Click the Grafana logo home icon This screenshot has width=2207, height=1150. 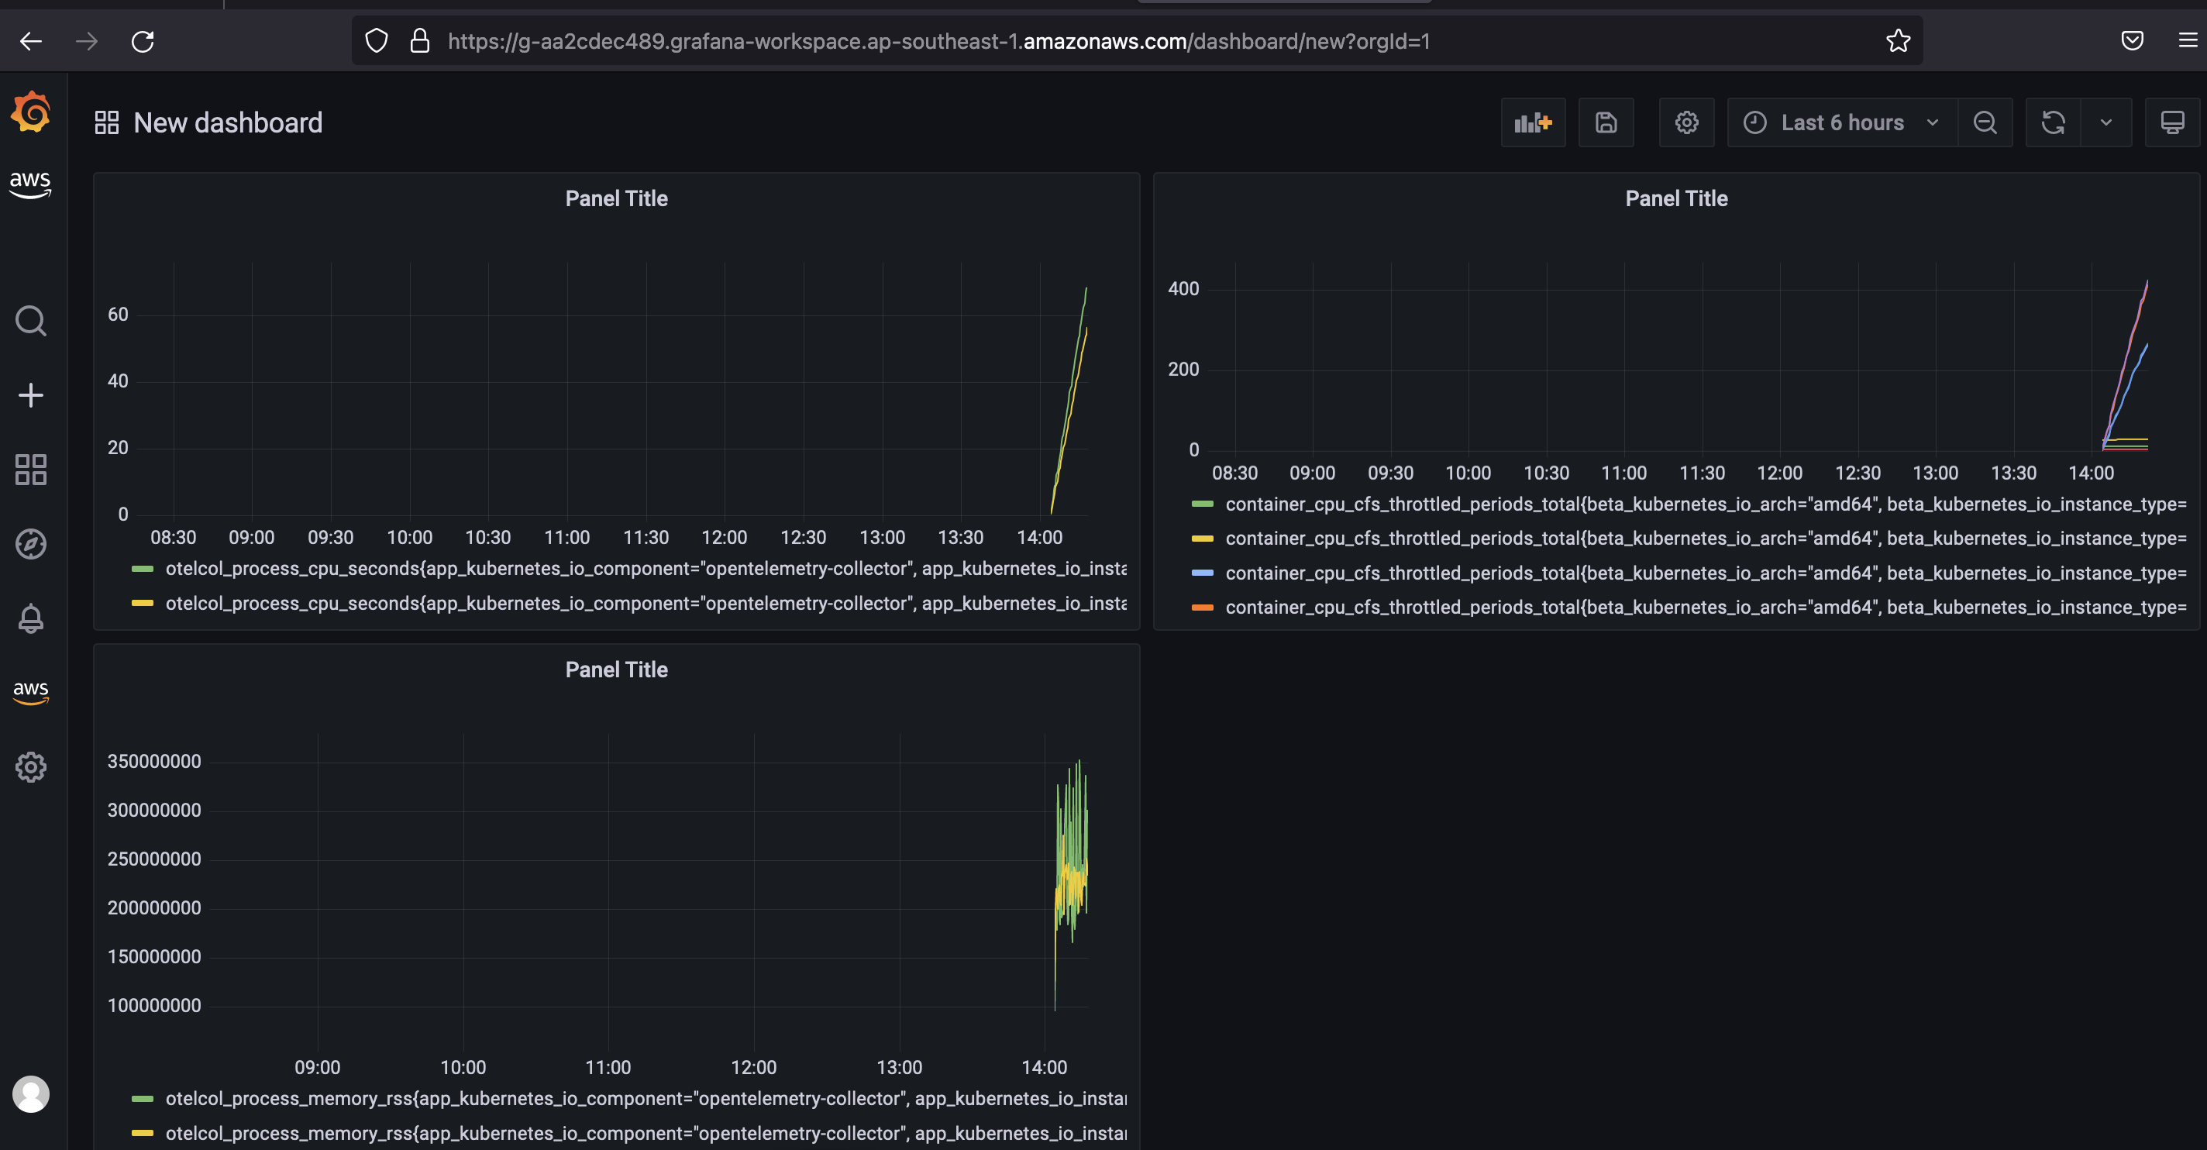click(x=31, y=112)
